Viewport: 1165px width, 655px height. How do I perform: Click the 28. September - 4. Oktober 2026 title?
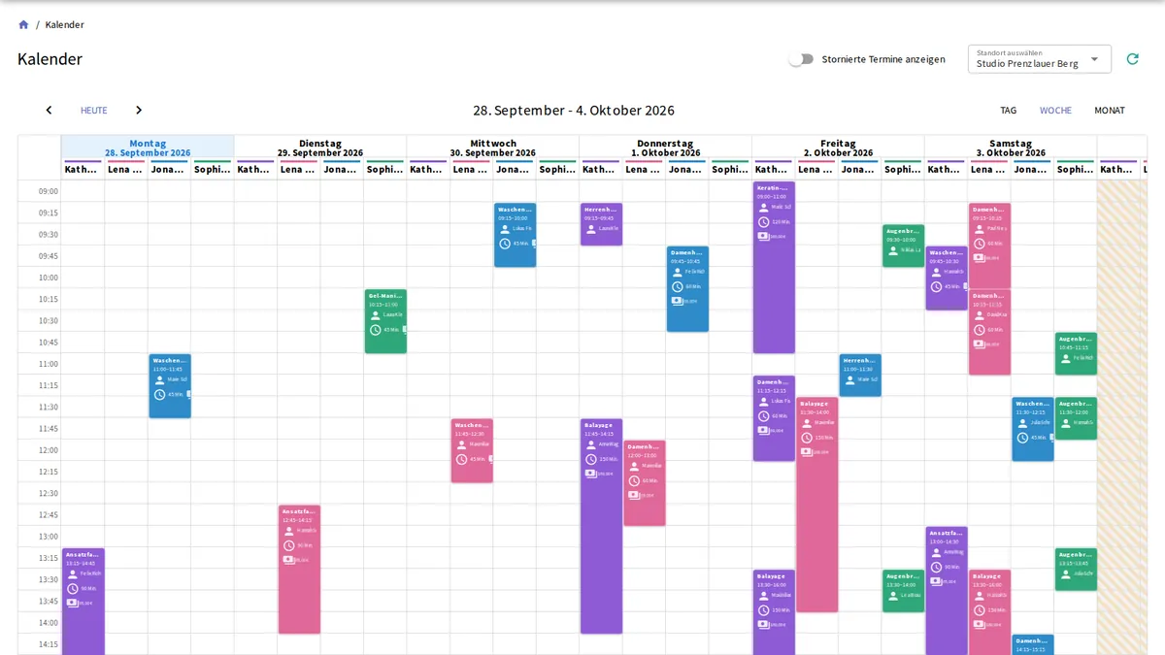tap(574, 111)
